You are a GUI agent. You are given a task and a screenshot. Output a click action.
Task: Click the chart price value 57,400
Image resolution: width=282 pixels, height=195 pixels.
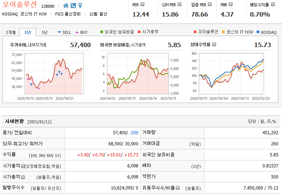tap(81, 45)
